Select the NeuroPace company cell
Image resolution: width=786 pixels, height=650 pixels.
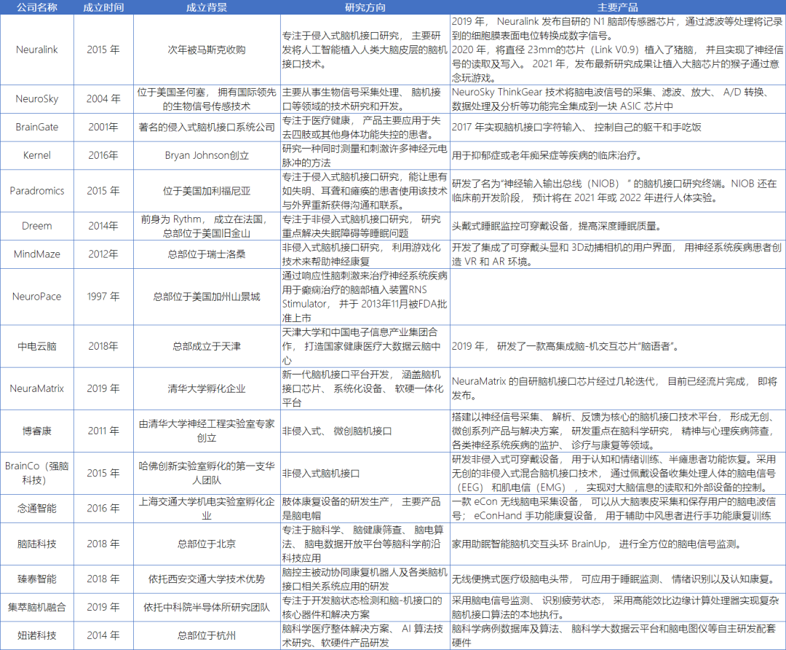tap(37, 297)
